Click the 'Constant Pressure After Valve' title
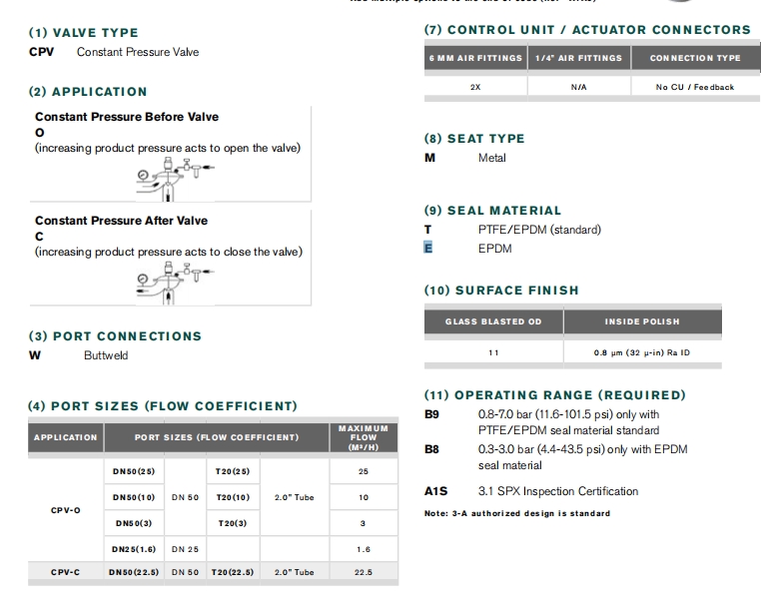761x607 pixels. (121, 221)
